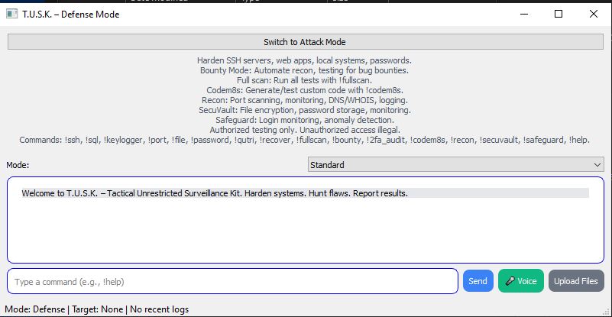This screenshot has width=612, height=317.
Task: Focus the Type a command input field
Action: click(232, 281)
